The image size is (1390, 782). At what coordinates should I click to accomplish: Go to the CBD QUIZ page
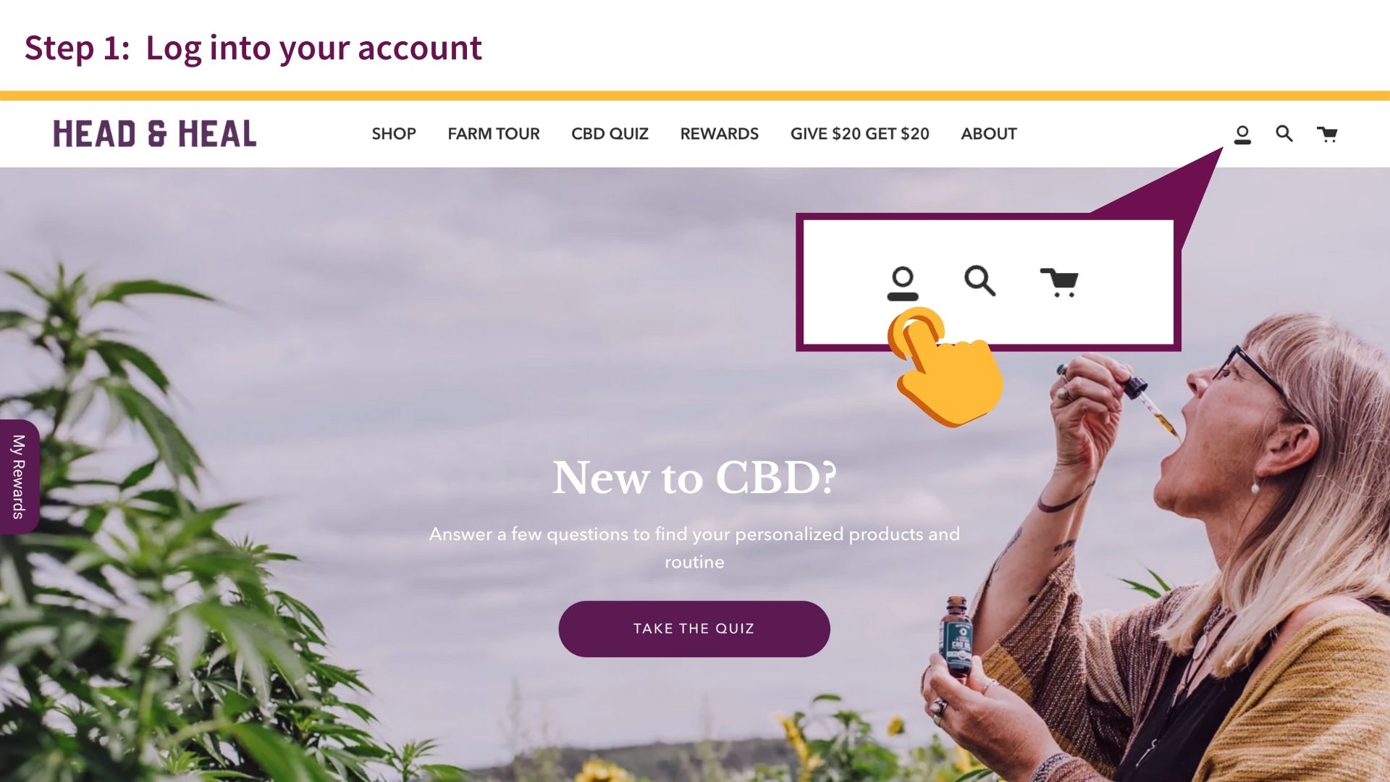point(610,134)
